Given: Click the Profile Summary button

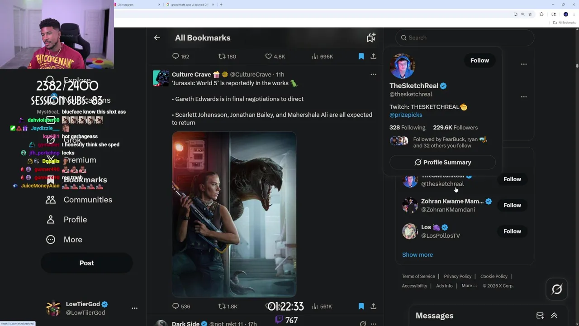Looking at the screenshot, I should (x=442, y=162).
